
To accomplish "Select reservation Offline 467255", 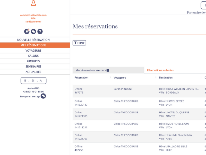I will click(x=79, y=148).
